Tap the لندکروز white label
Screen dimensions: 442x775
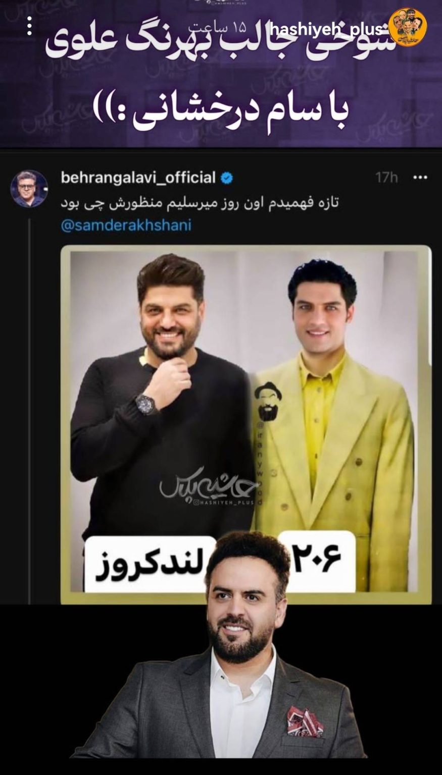[x=150, y=564]
